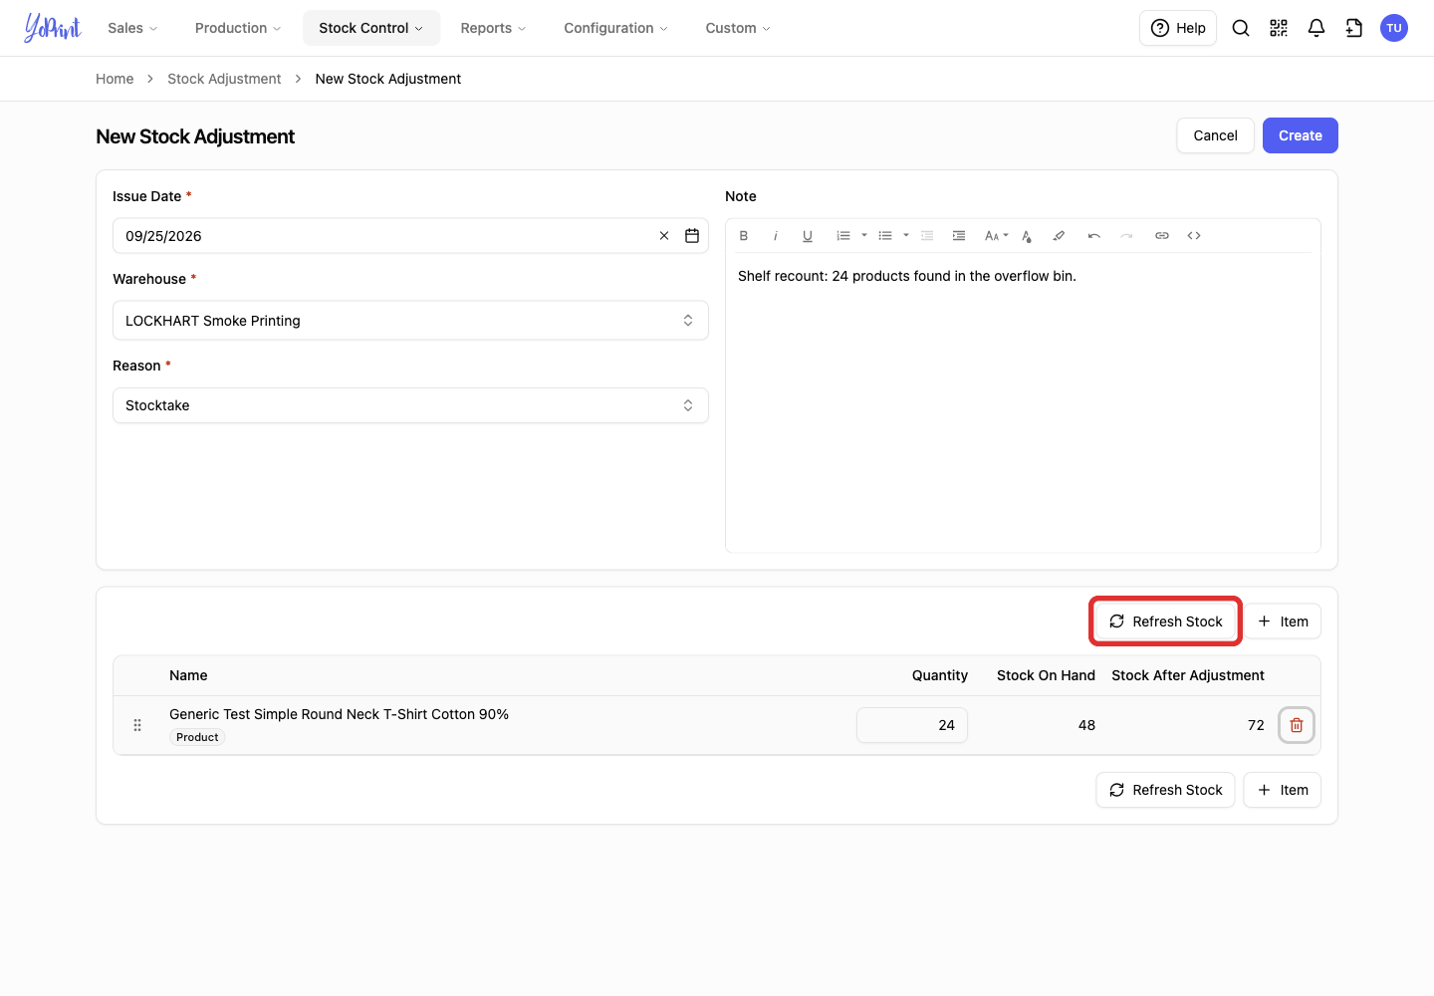Open the Warehouse dropdown
This screenshot has height=996, width=1434.
(x=410, y=321)
